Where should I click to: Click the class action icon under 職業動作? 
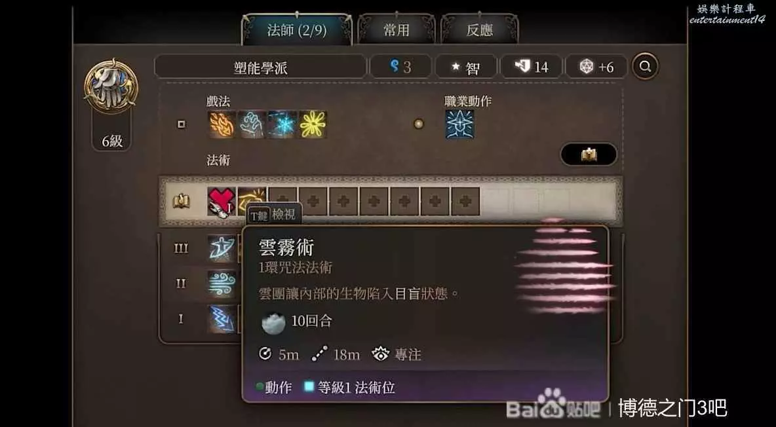(x=459, y=124)
